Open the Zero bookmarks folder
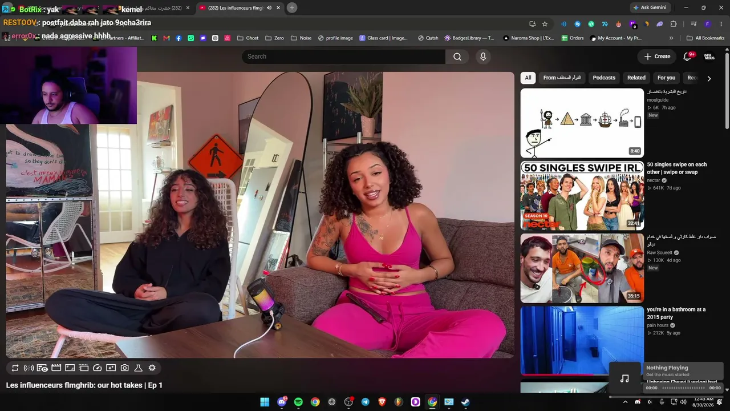 pyautogui.click(x=275, y=38)
